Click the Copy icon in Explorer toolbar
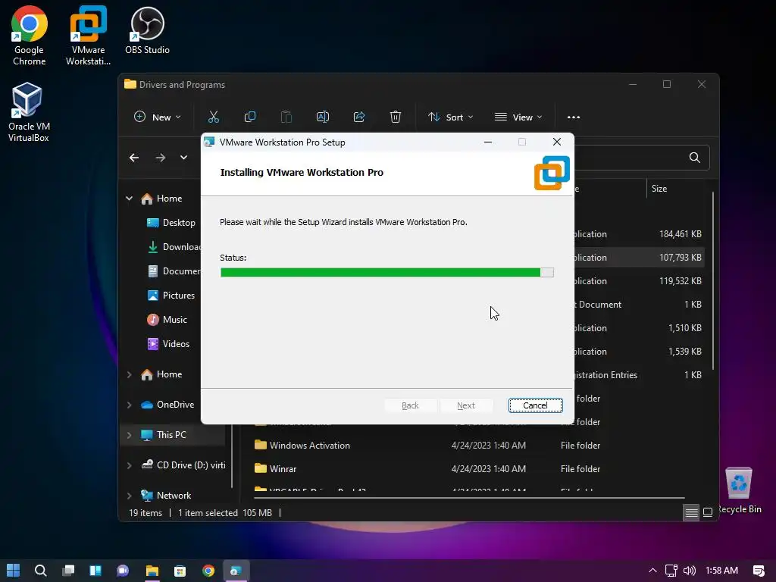Image resolution: width=776 pixels, height=582 pixels. [250, 117]
